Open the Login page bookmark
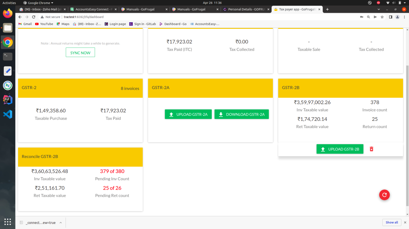 tap(115, 24)
